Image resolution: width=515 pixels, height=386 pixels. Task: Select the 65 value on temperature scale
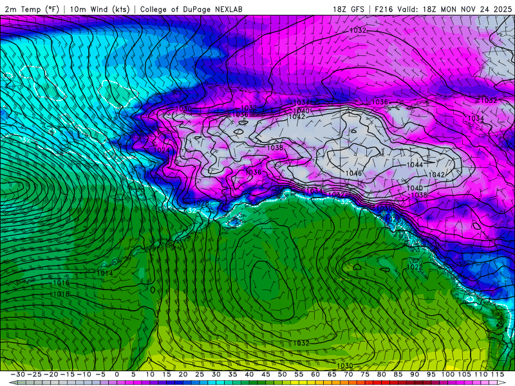(332, 374)
